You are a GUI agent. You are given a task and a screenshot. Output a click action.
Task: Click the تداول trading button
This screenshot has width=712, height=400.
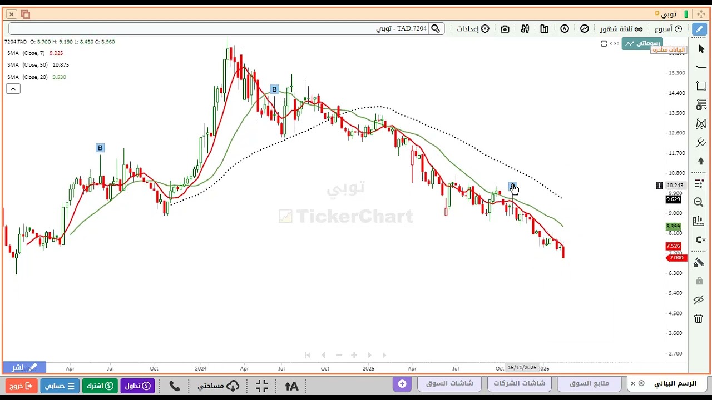138,386
